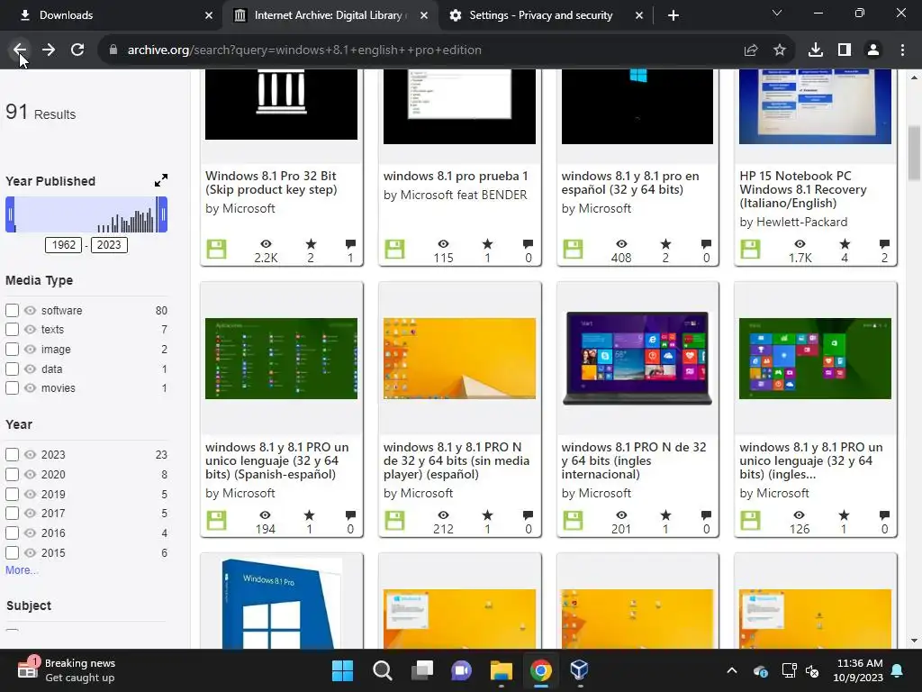Image resolution: width=922 pixels, height=692 pixels.
Task: Toggle the Chrome side panel
Action: pyautogui.click(x=845, y=50)
